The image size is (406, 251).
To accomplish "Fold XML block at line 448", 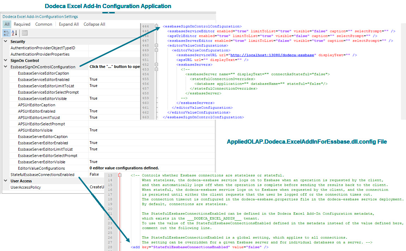I will pos(156,45).
